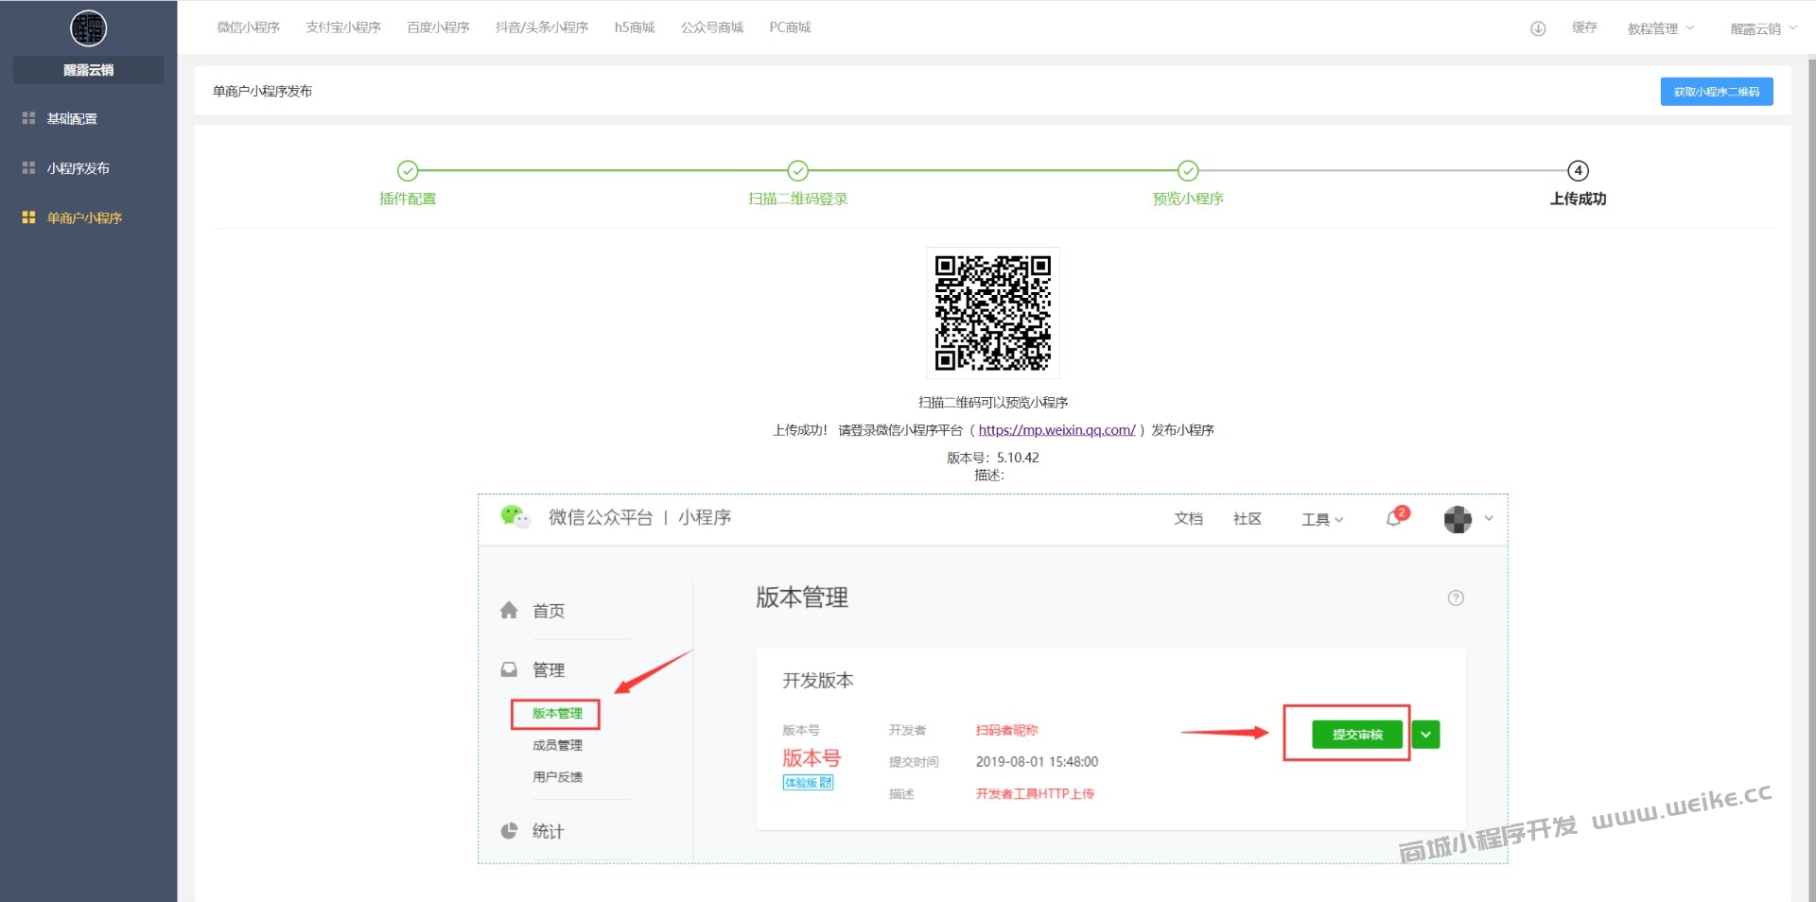
Task: Open the 微信小程序 tab
Action: click(x=249, y=27)
